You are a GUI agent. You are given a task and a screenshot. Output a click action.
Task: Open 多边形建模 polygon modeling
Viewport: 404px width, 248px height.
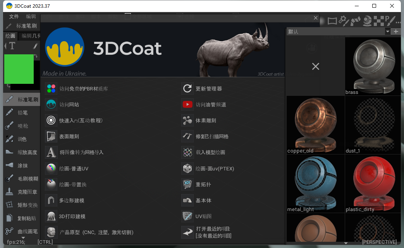click(65, 201)
